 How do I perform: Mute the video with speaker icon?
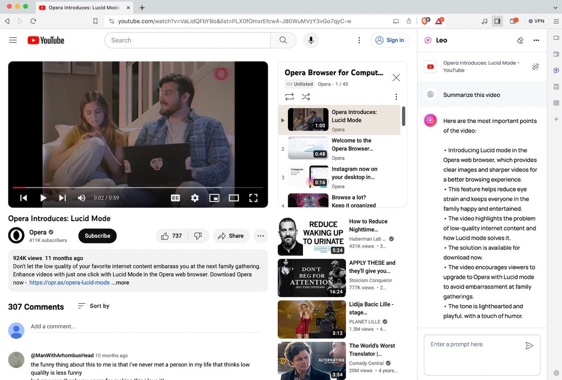pyautogui.click(x=82, y=198)
